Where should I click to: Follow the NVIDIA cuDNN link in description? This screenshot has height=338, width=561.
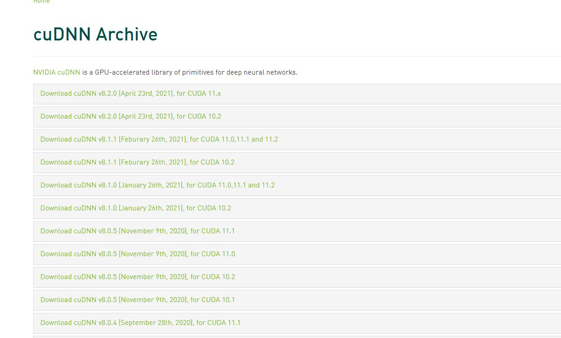tap(57, 72)
